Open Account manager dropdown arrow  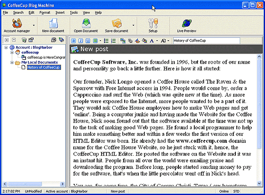coord(34,25)
